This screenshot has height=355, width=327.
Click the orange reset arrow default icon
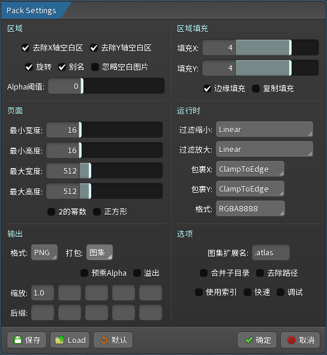[104, 340]
